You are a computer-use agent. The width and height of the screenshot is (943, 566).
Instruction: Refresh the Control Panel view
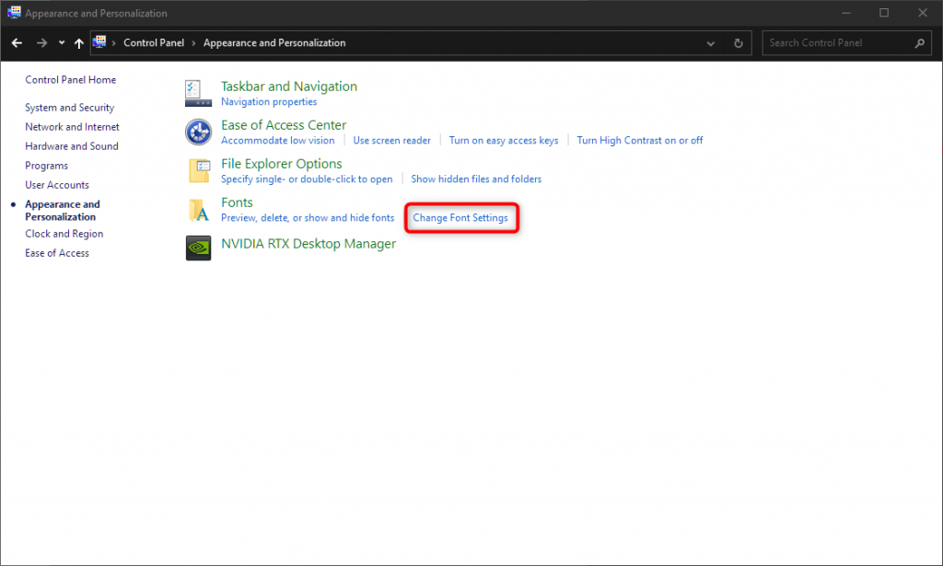738,43
